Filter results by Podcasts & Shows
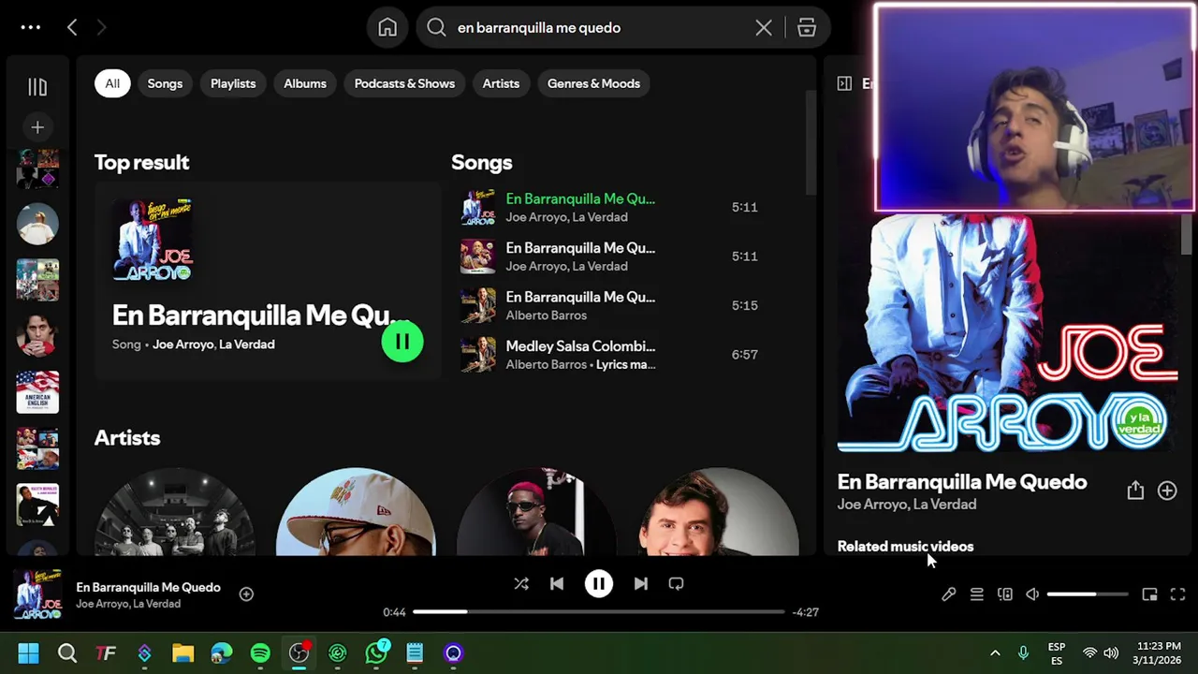The width and height of the screenshot is (1198, 674). coord(404,83)
